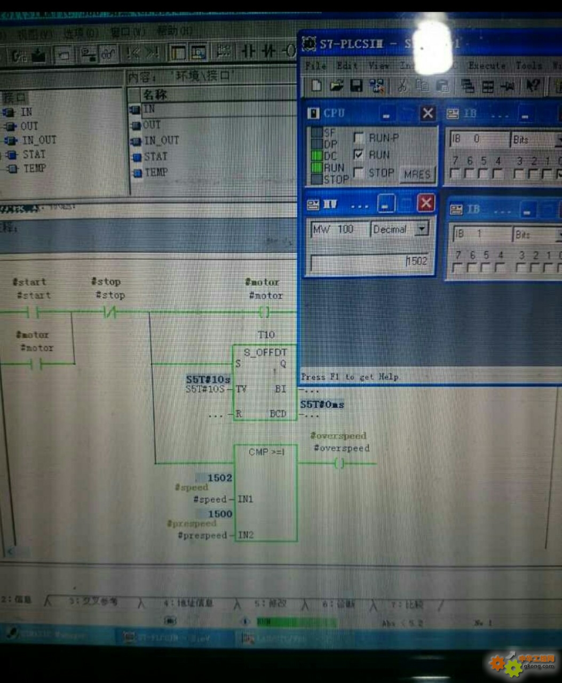Click the #overspeed output coil
Image resolution: width=562 pixels, height=683 pixels.
pos(339,463)
